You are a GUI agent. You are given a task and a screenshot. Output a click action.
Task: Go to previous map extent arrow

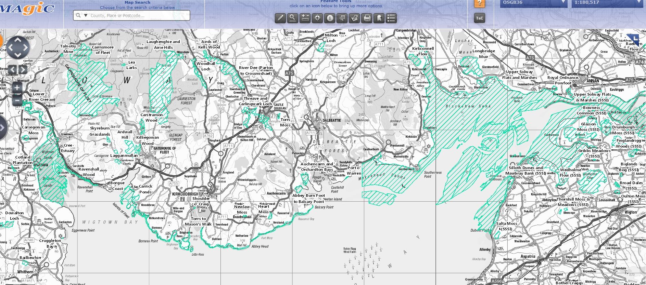pyautogui.click(x=12, y=70)
